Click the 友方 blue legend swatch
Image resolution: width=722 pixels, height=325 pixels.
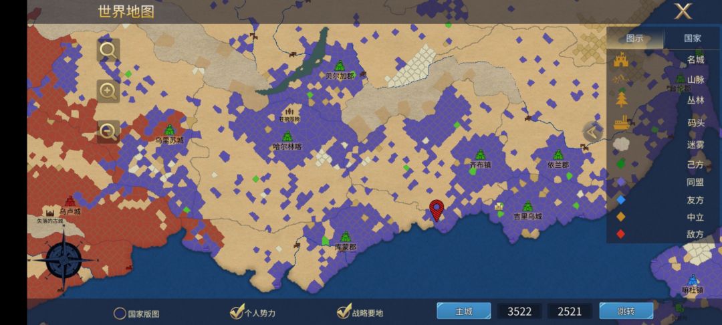coord(621,200)
